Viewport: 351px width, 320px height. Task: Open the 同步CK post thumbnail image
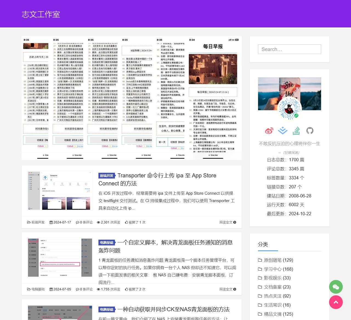[x=60, y=312]
